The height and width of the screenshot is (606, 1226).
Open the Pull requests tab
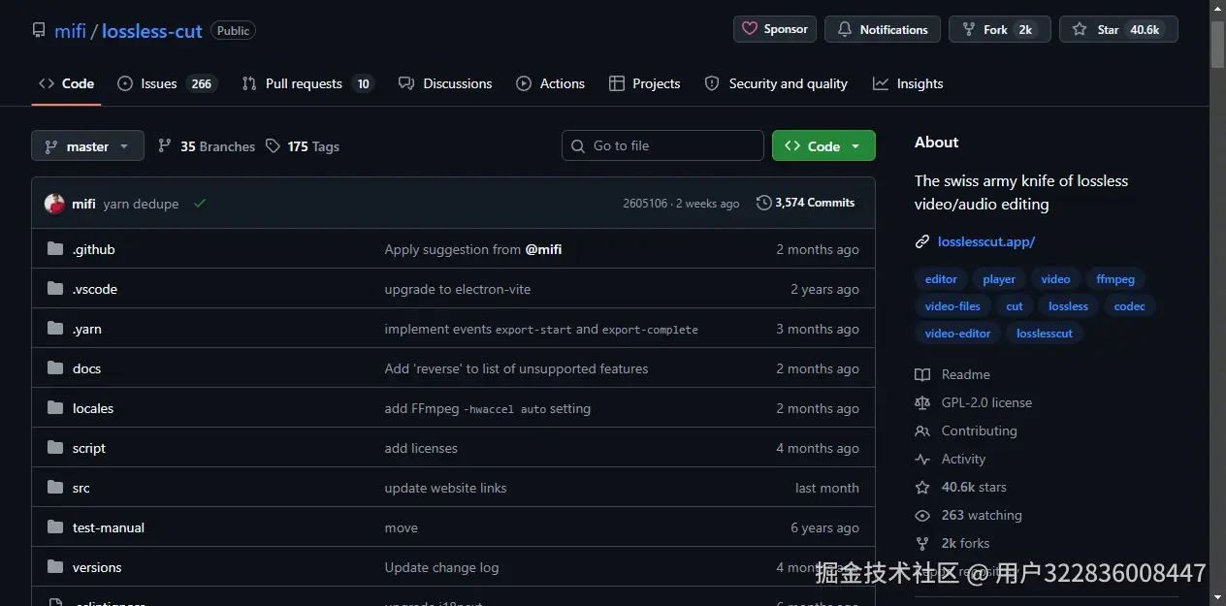[307, 83]
